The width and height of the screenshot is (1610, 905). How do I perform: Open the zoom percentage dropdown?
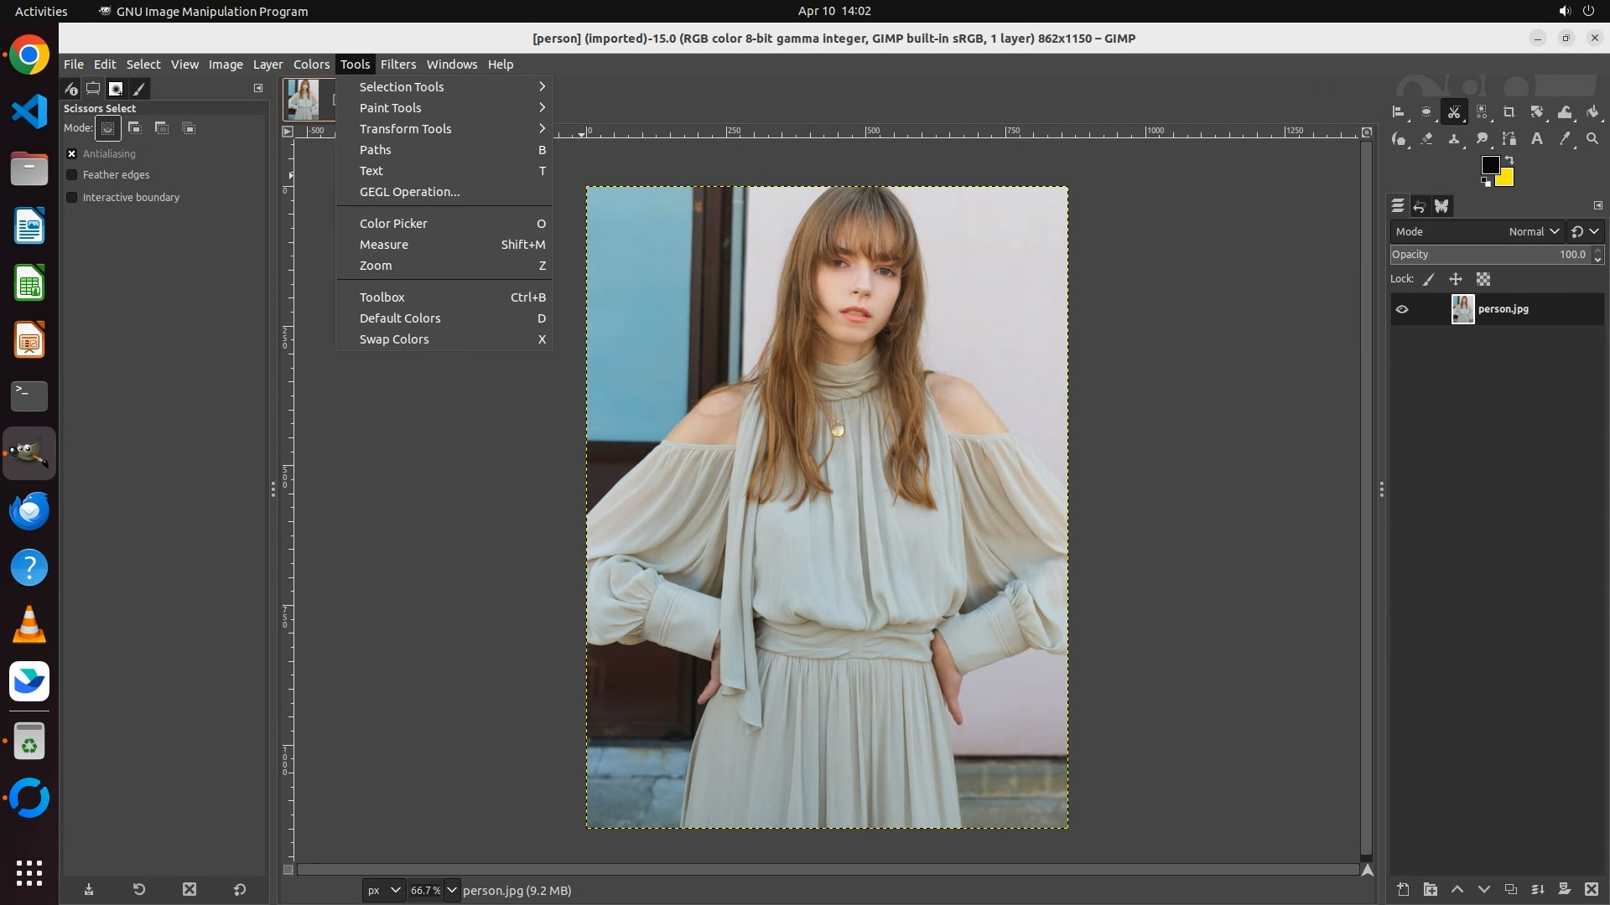pyautogui.click(x=452, y=890)
